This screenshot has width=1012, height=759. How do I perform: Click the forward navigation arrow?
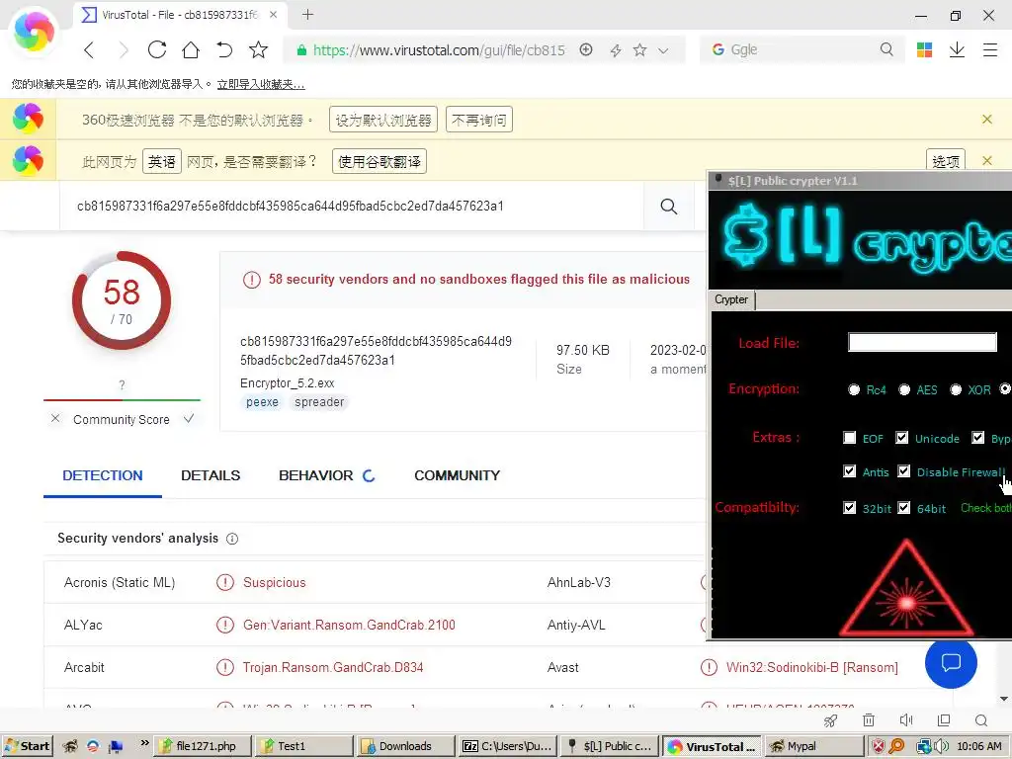(124, 49)
